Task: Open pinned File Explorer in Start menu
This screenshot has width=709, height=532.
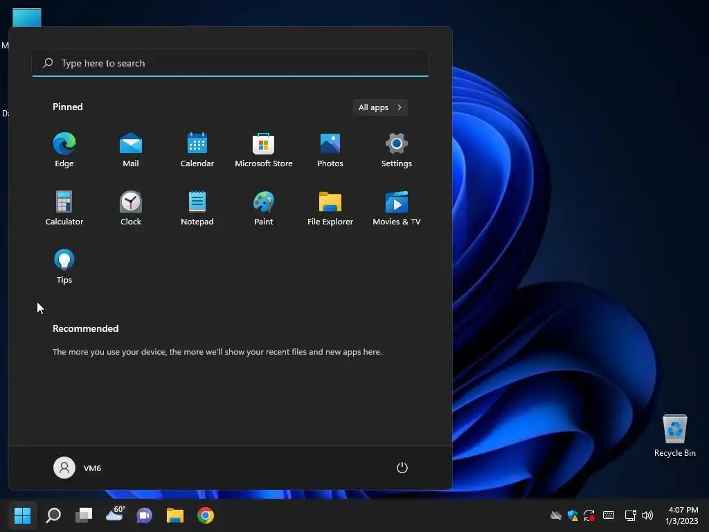Action: (x=330, y=208)
